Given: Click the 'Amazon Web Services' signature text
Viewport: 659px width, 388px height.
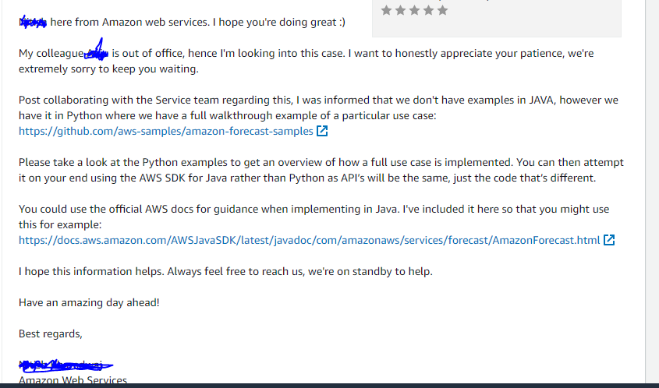Looking at the screenshot, I should point(73,380).
